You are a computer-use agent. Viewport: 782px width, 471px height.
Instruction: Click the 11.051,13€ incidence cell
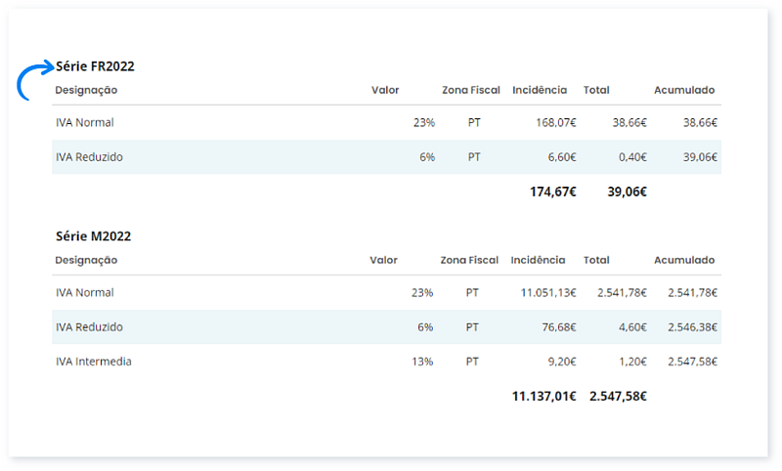tap(547, 292)
